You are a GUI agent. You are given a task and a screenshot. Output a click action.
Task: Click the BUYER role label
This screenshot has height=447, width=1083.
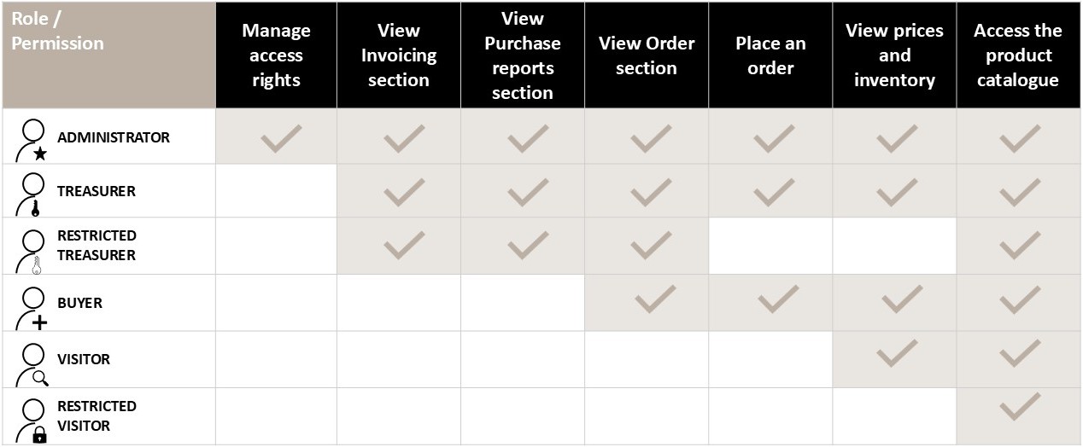click(x=80, y=303)
